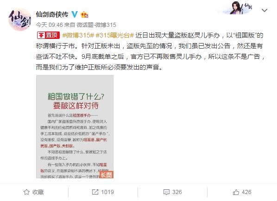Open the post timestamp 今天 09:46
Image resolution: width=277 pixels, height=201 pixels.
coord(49,25)
